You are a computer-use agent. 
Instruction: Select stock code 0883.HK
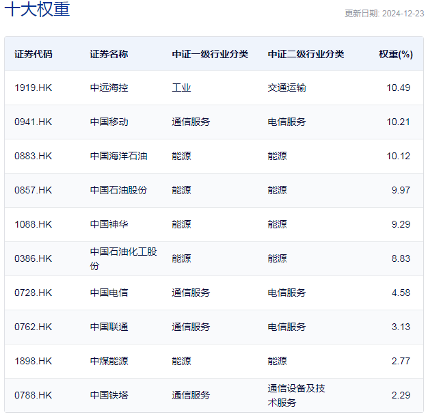[33, 156]
